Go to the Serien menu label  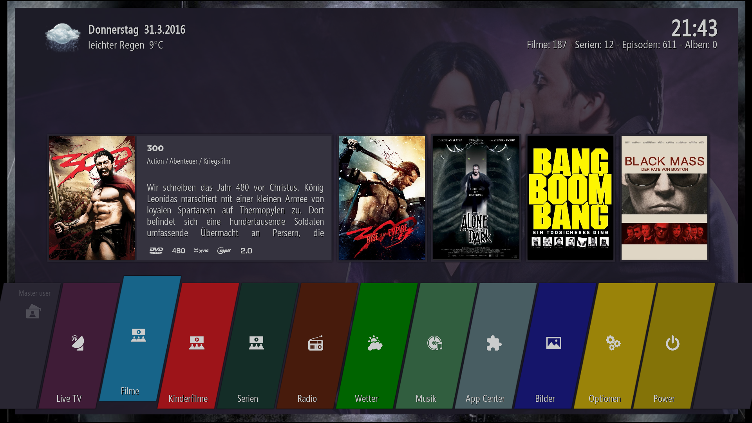click(x=248, y=399)
